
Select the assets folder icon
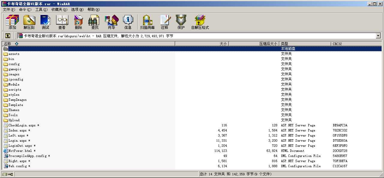tap(6, 54)
